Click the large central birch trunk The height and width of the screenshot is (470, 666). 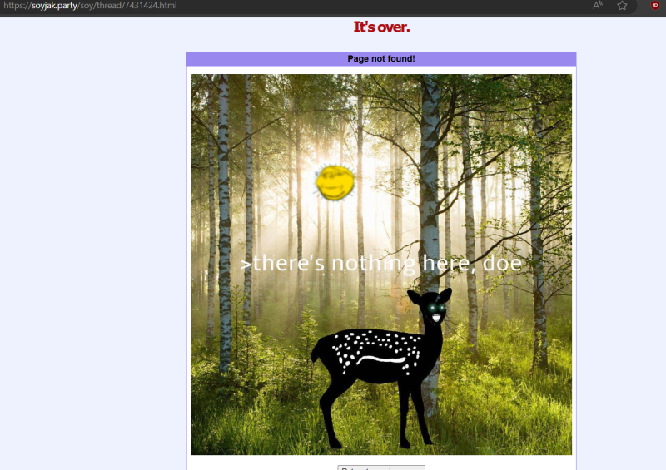(430, 166)
